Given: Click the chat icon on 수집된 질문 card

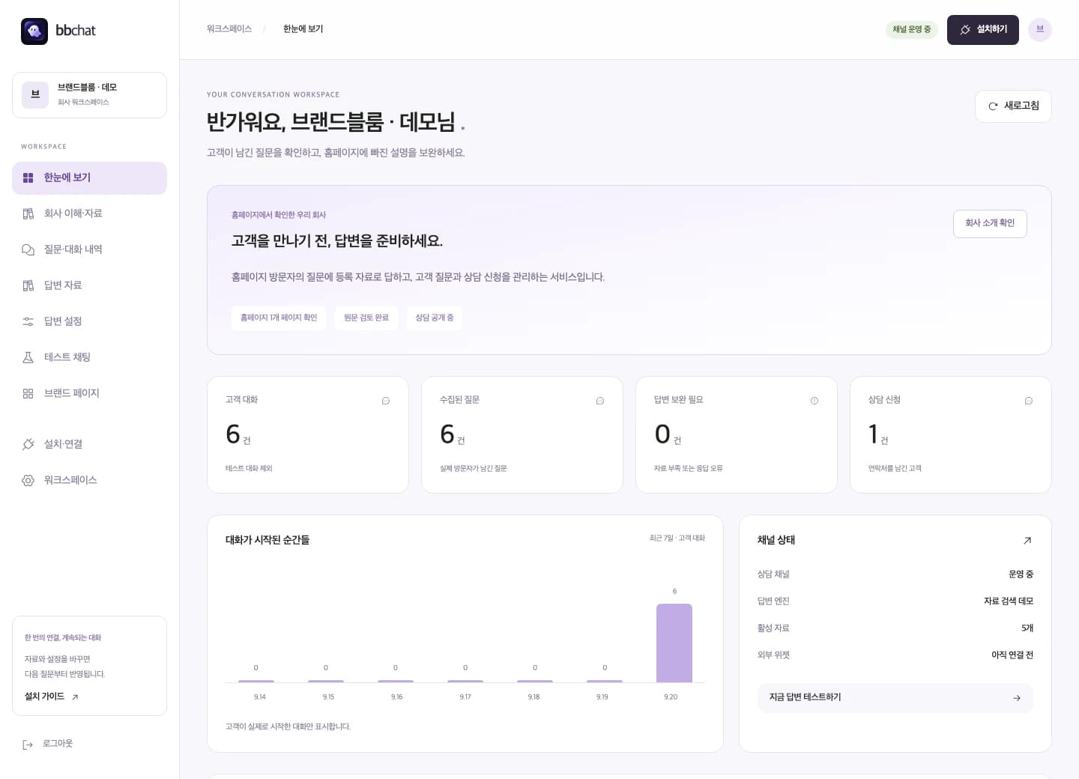Looking at the screenshot, I should click(600, 401).
